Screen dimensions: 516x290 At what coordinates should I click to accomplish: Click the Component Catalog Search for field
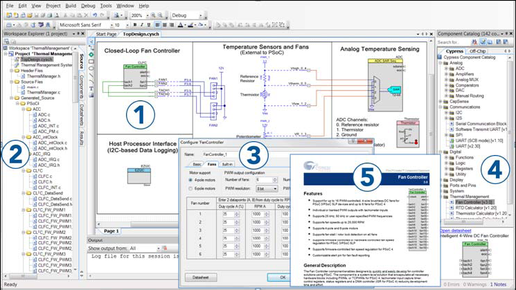[454, 42]
